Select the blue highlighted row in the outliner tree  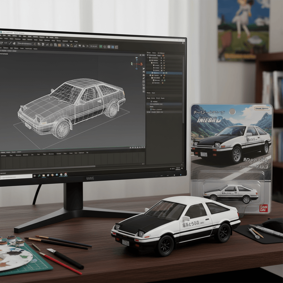tap(164, 73)
